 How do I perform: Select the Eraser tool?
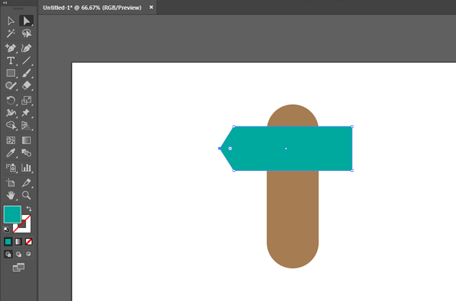(27, 85)
